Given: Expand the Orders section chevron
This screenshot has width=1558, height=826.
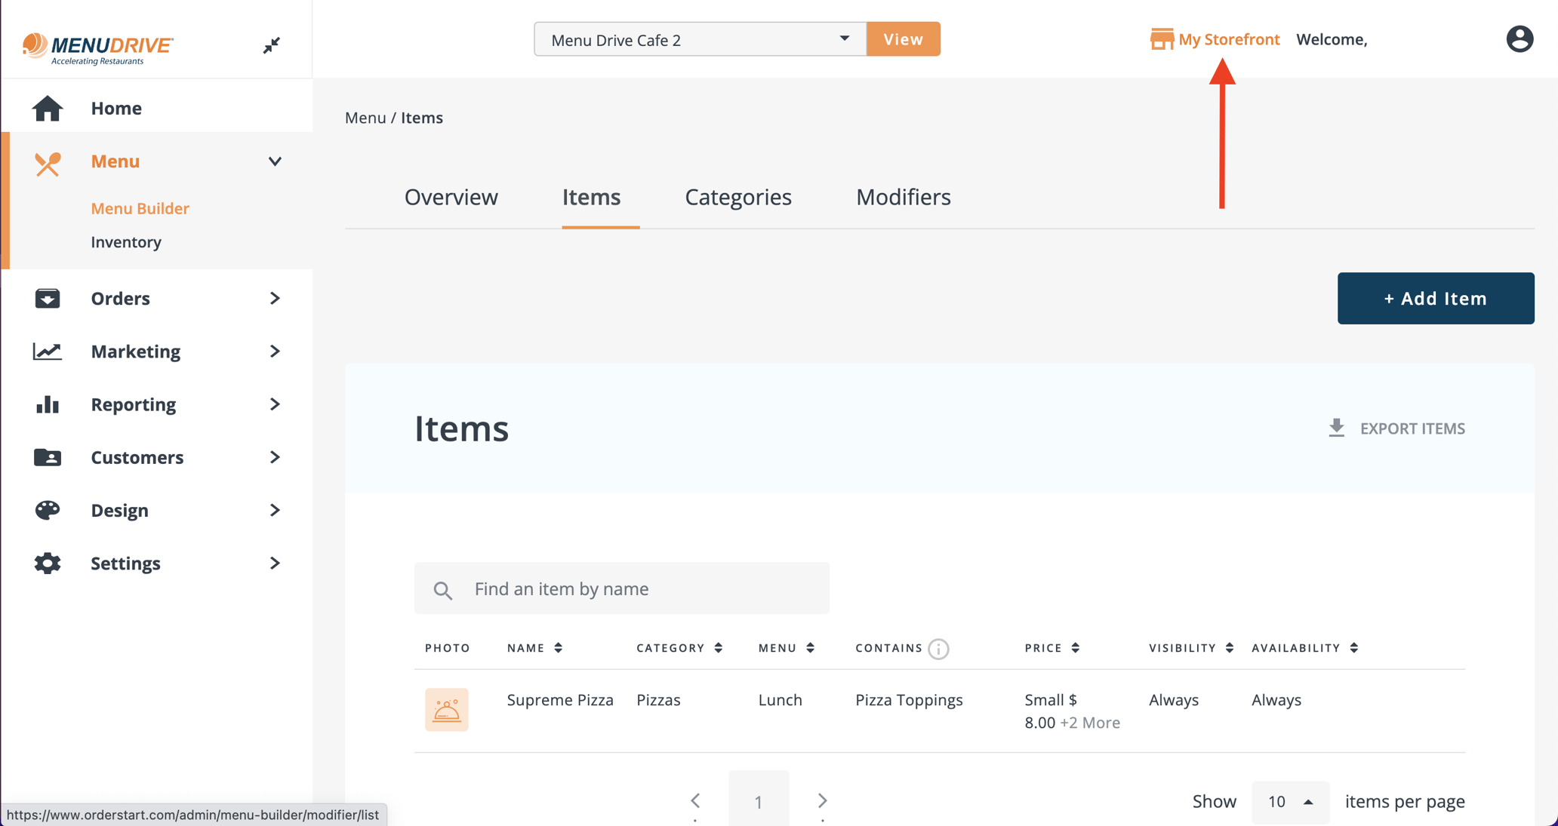Looking at the screenshot, I should coord(276,298).
